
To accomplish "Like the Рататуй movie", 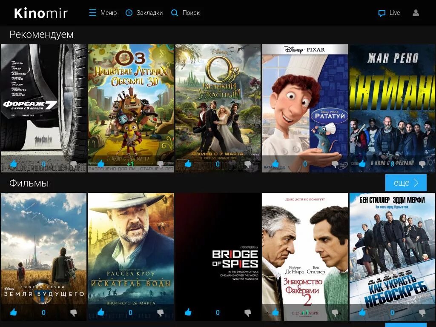I will click(275, 163).
